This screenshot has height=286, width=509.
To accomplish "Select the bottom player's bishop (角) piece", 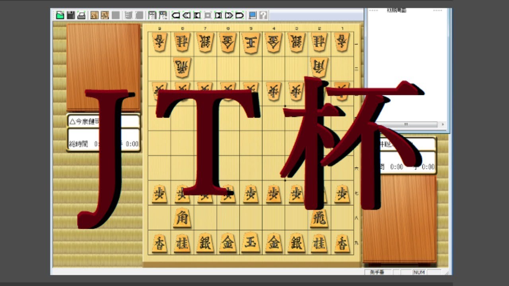I will 182,218.
